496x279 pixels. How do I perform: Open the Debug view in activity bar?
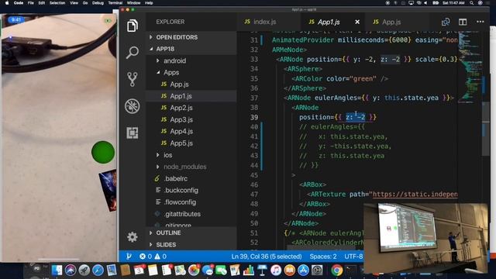(x=133, y=106)
